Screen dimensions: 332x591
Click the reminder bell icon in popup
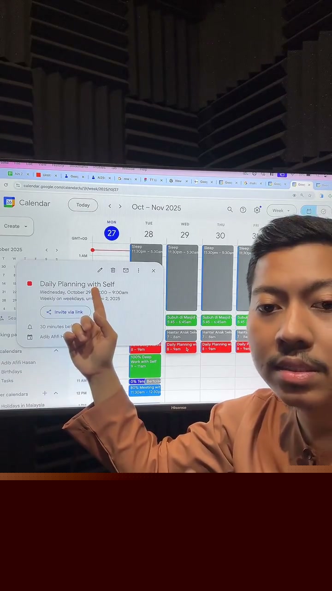[x=30, y=327]
